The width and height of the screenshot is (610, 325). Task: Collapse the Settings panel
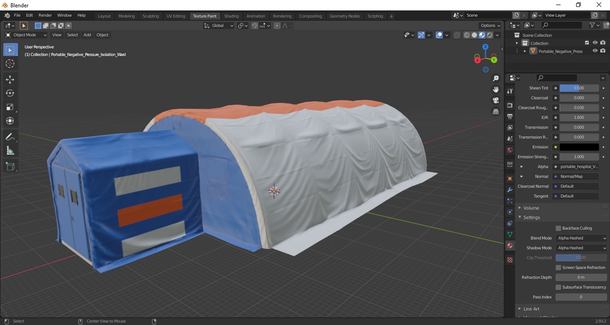point(532,218)
